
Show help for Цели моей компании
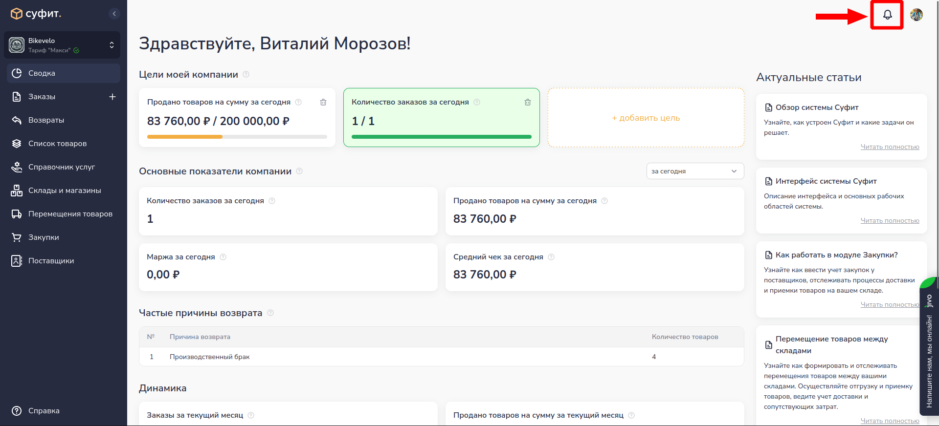click(x=246, y=74)
